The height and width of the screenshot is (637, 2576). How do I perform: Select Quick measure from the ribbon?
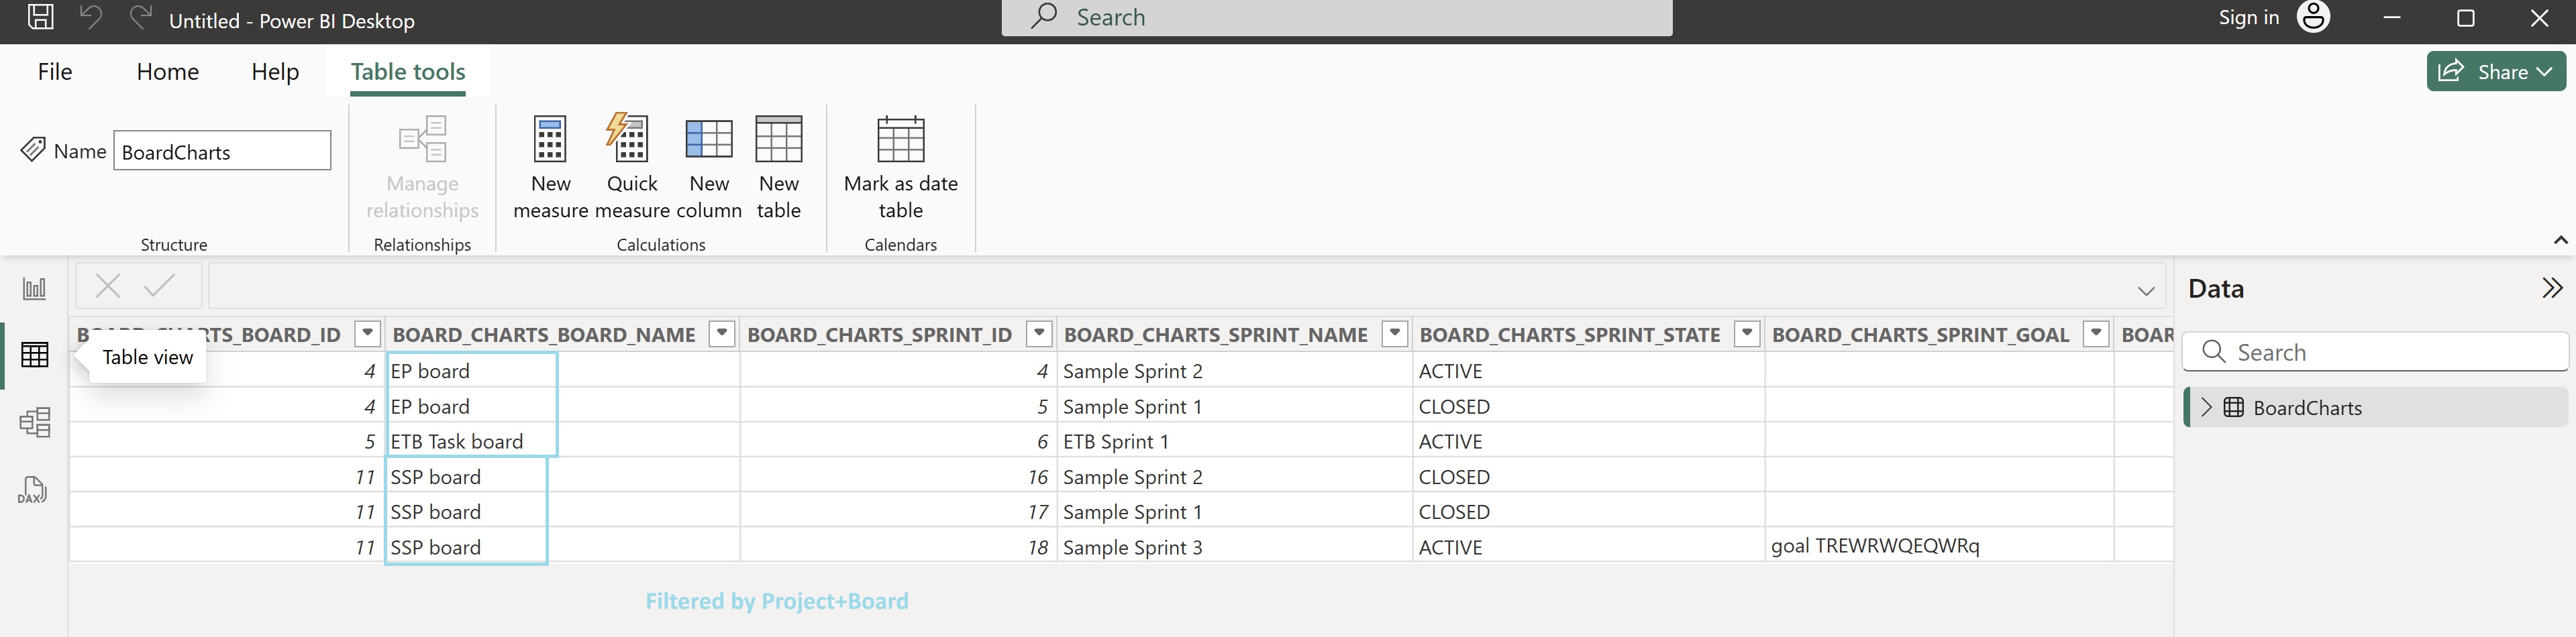[631, 165]
